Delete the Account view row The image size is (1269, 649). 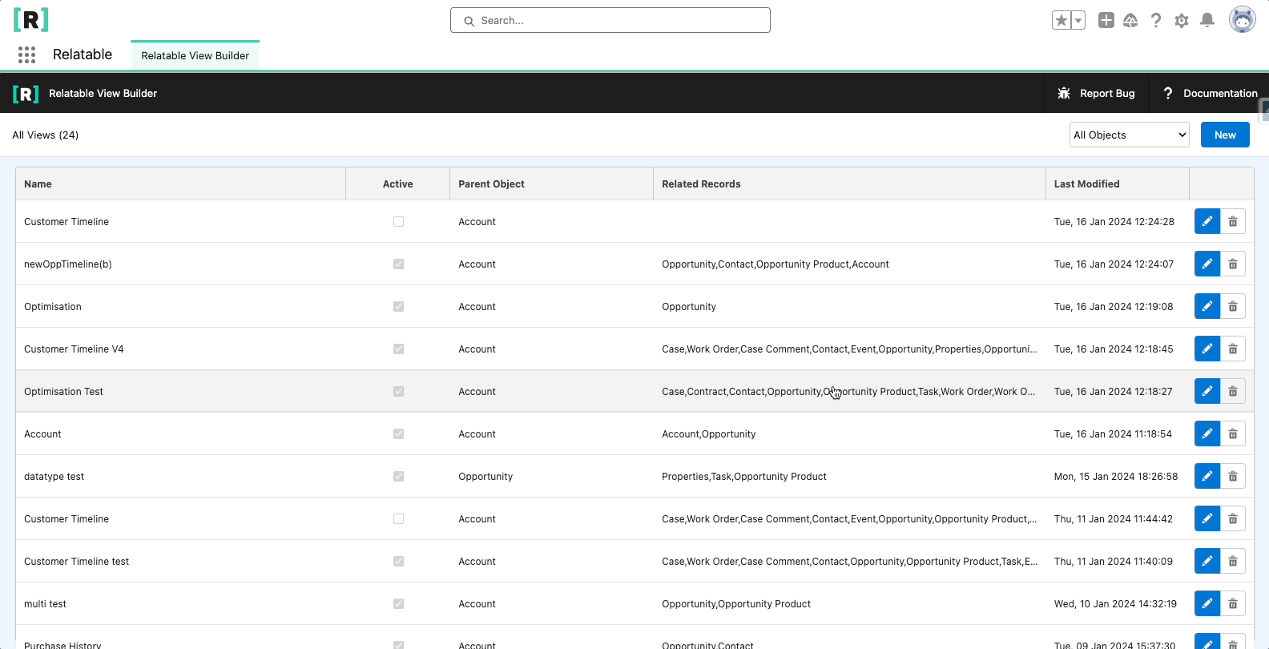pyautogui.click(x=1233, y=433)
